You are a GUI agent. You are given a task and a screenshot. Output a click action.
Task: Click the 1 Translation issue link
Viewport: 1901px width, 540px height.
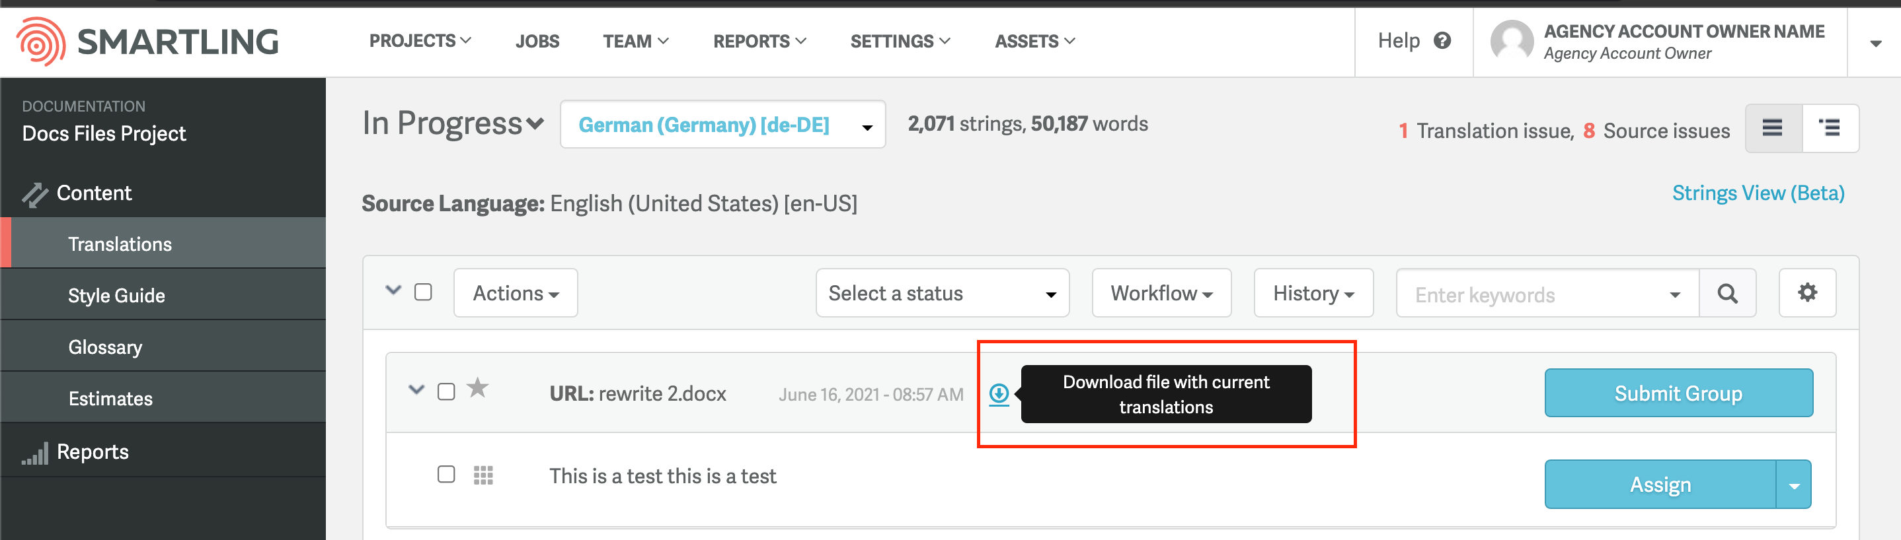[x=1487, y=131]
